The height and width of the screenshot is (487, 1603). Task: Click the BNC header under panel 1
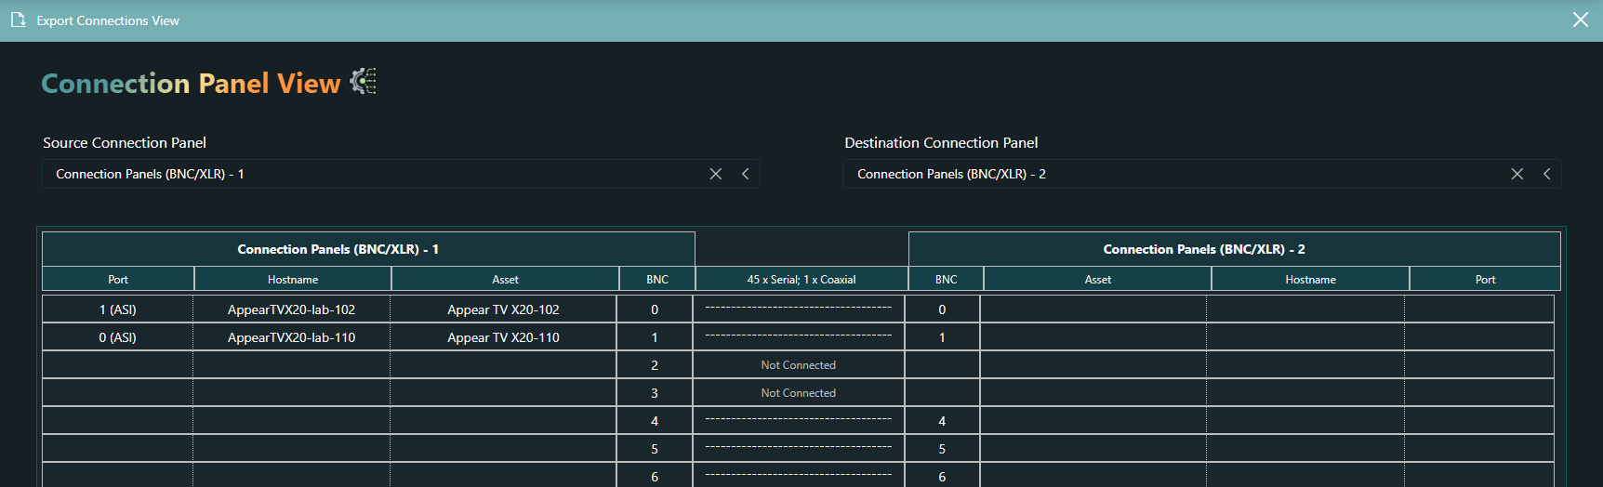coord(657,279)
